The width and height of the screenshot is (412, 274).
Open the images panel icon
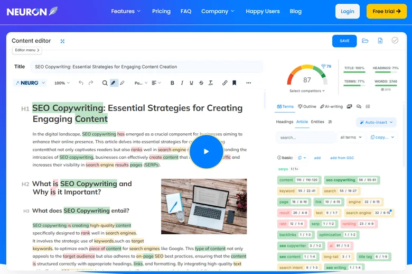point(349,106)
